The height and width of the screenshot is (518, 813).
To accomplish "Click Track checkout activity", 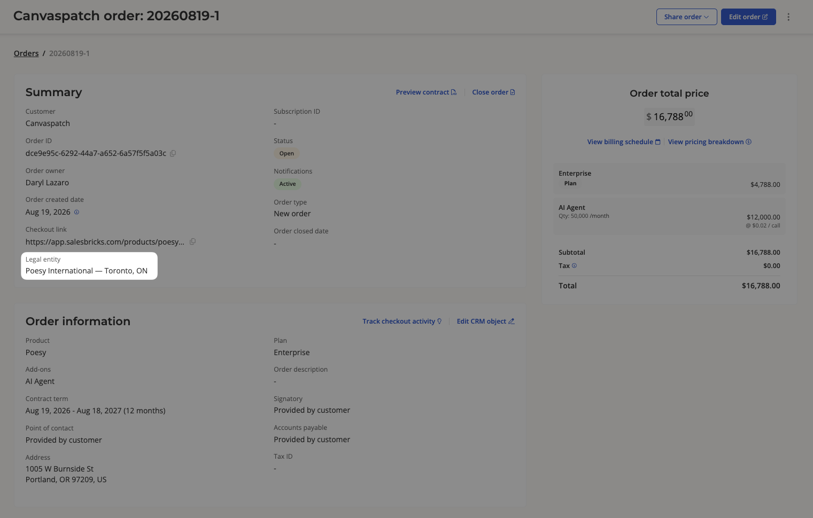I will pos(402,321).
